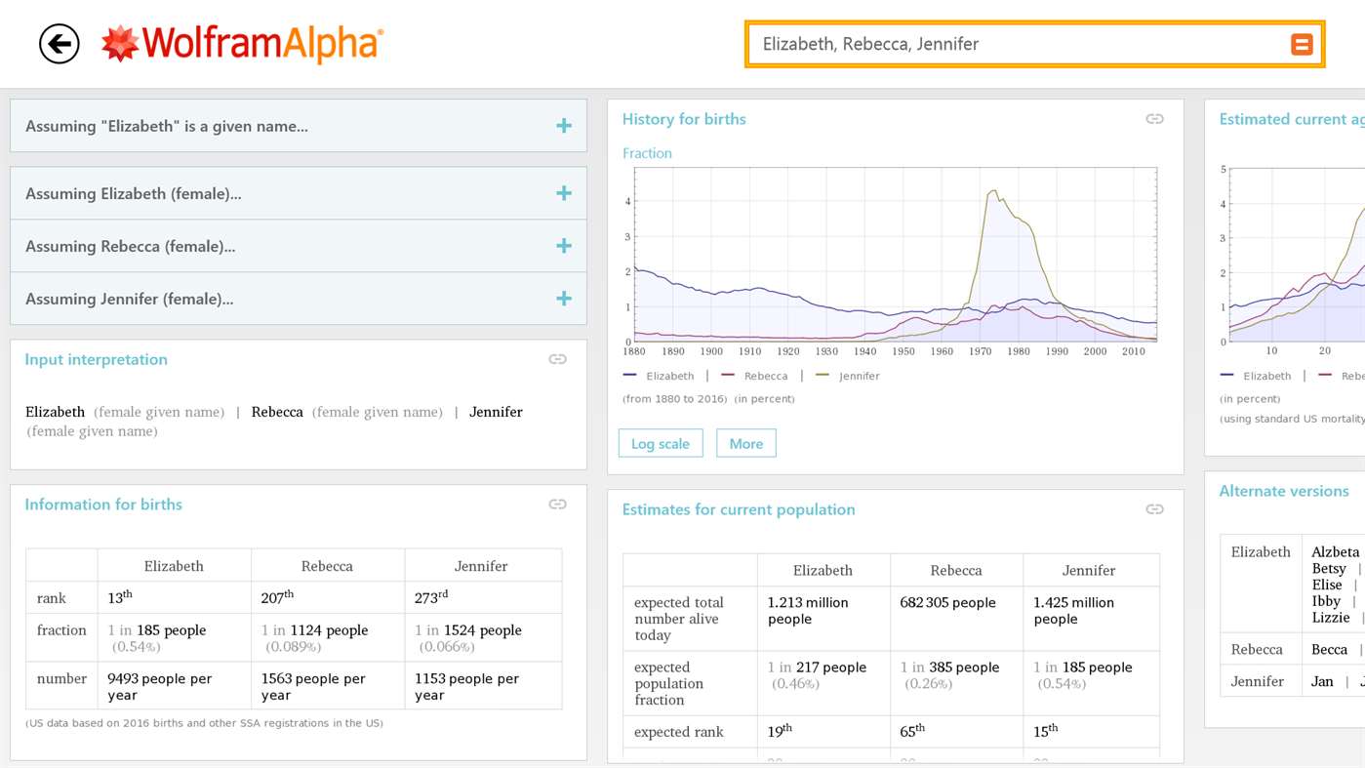Expand the Assuming Jennifer (female) section

click(x=563, y=298)
